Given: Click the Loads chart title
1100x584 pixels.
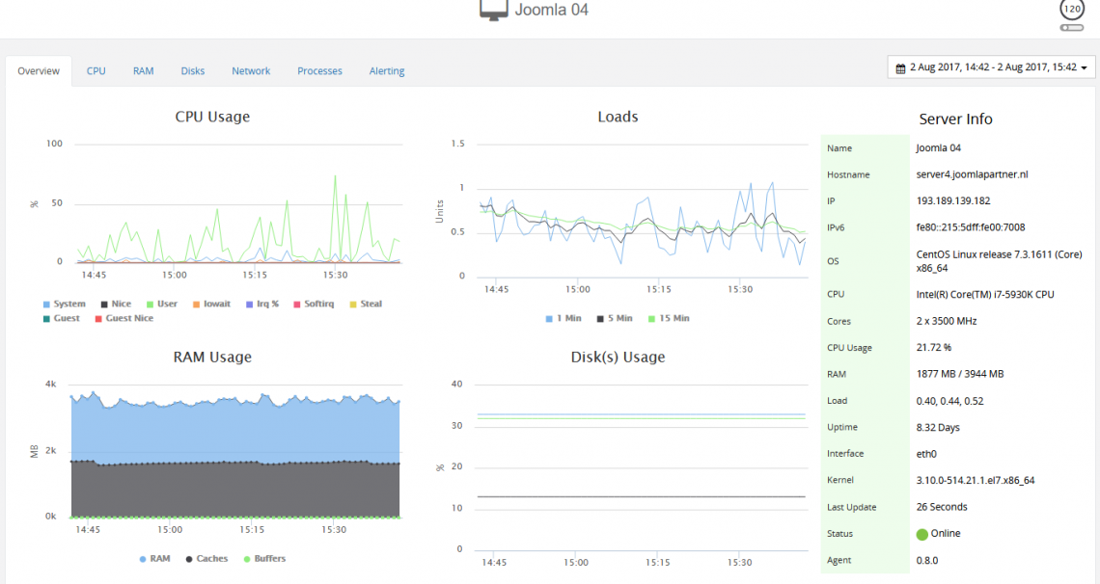Looking at the screenshot, I should (x=619, y=117).
